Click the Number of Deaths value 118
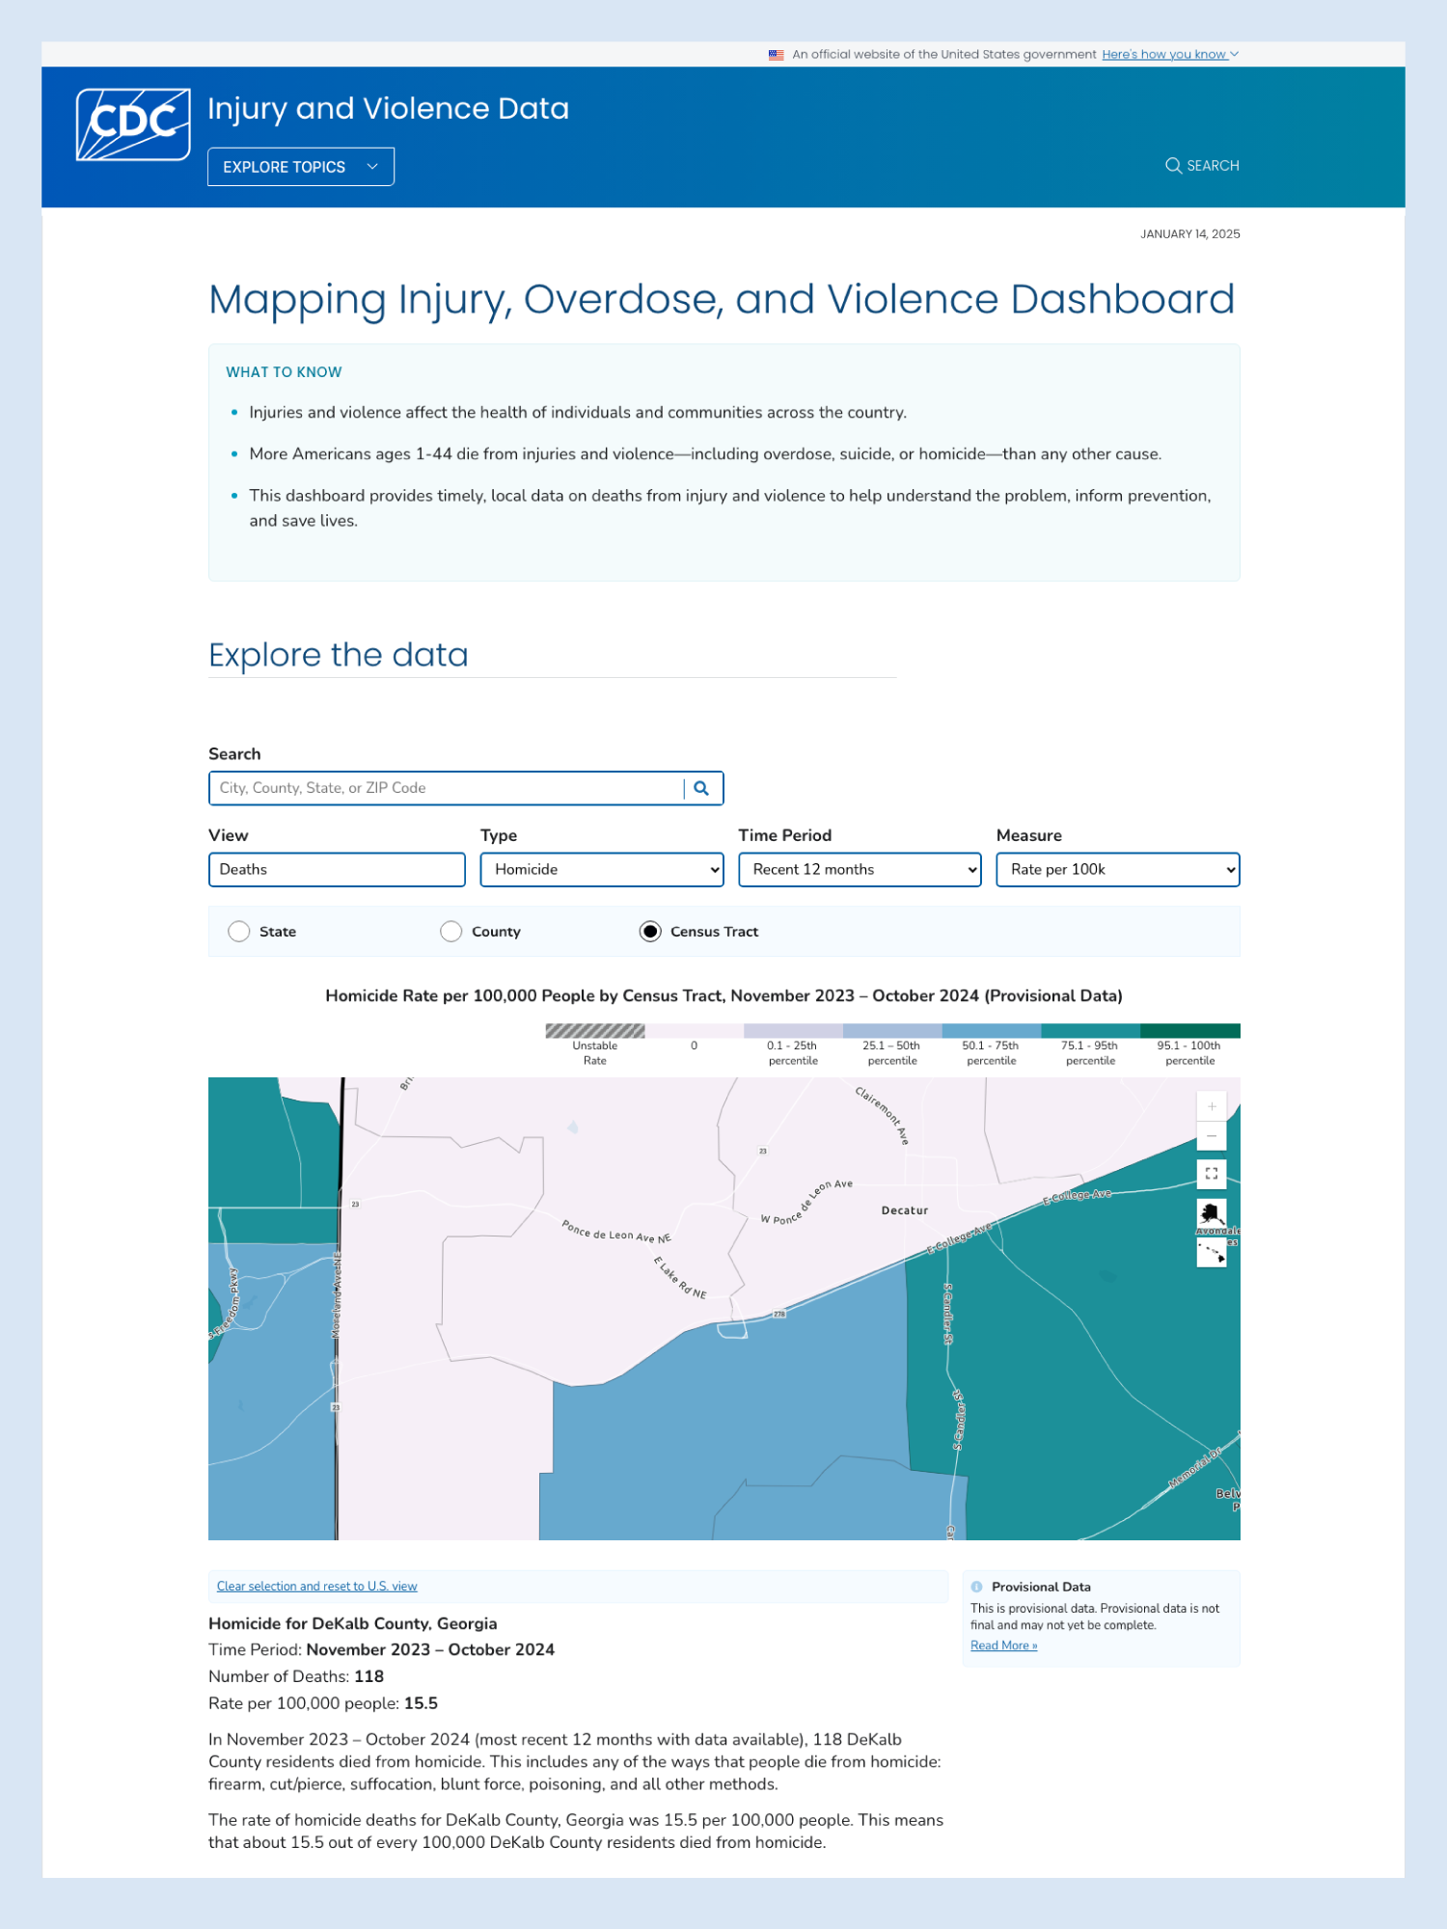 pos(369,1677)
